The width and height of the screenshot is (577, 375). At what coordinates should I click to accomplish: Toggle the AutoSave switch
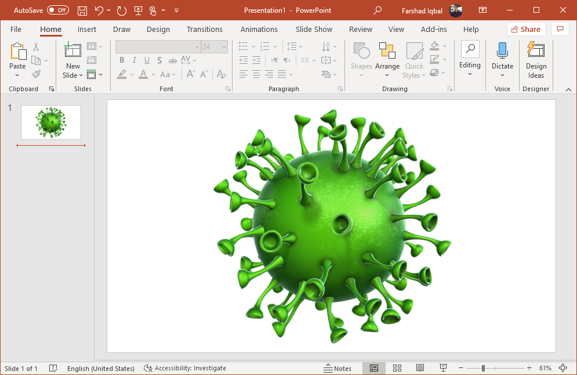57,10
